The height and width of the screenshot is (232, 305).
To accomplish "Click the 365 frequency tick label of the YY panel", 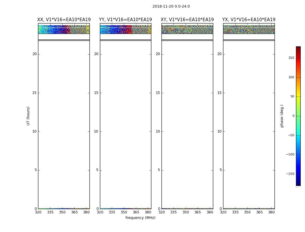I will 136,212.
